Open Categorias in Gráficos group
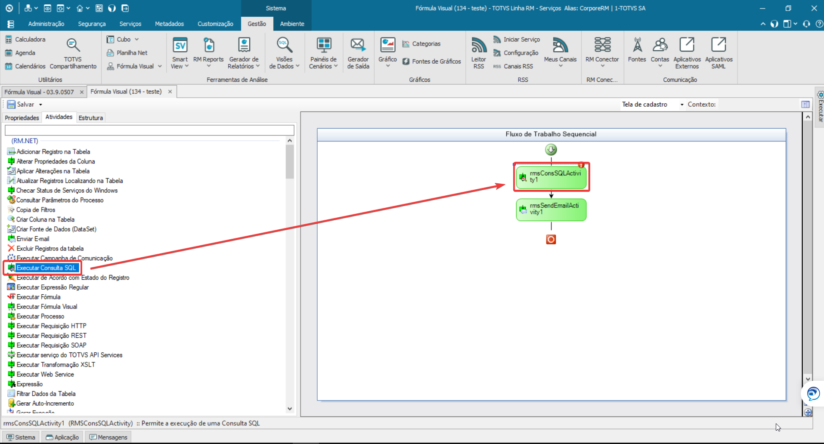 [421, 44]
